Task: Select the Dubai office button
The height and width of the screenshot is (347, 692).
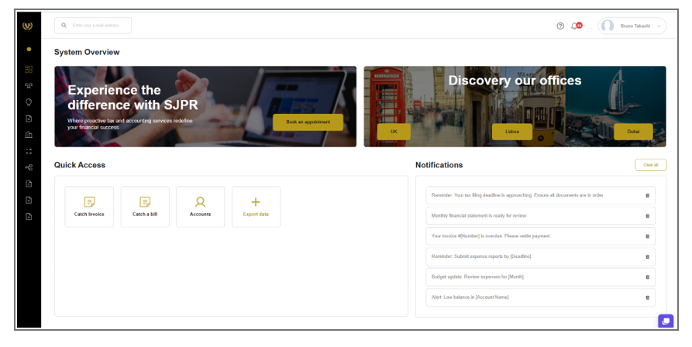Action: tap(633, 132)
